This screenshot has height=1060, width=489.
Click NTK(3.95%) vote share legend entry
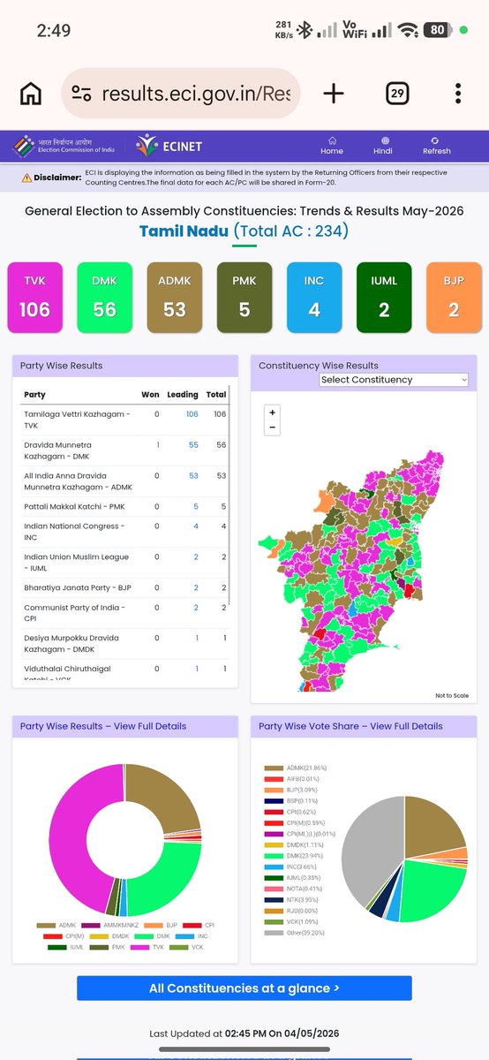point(291,900)
